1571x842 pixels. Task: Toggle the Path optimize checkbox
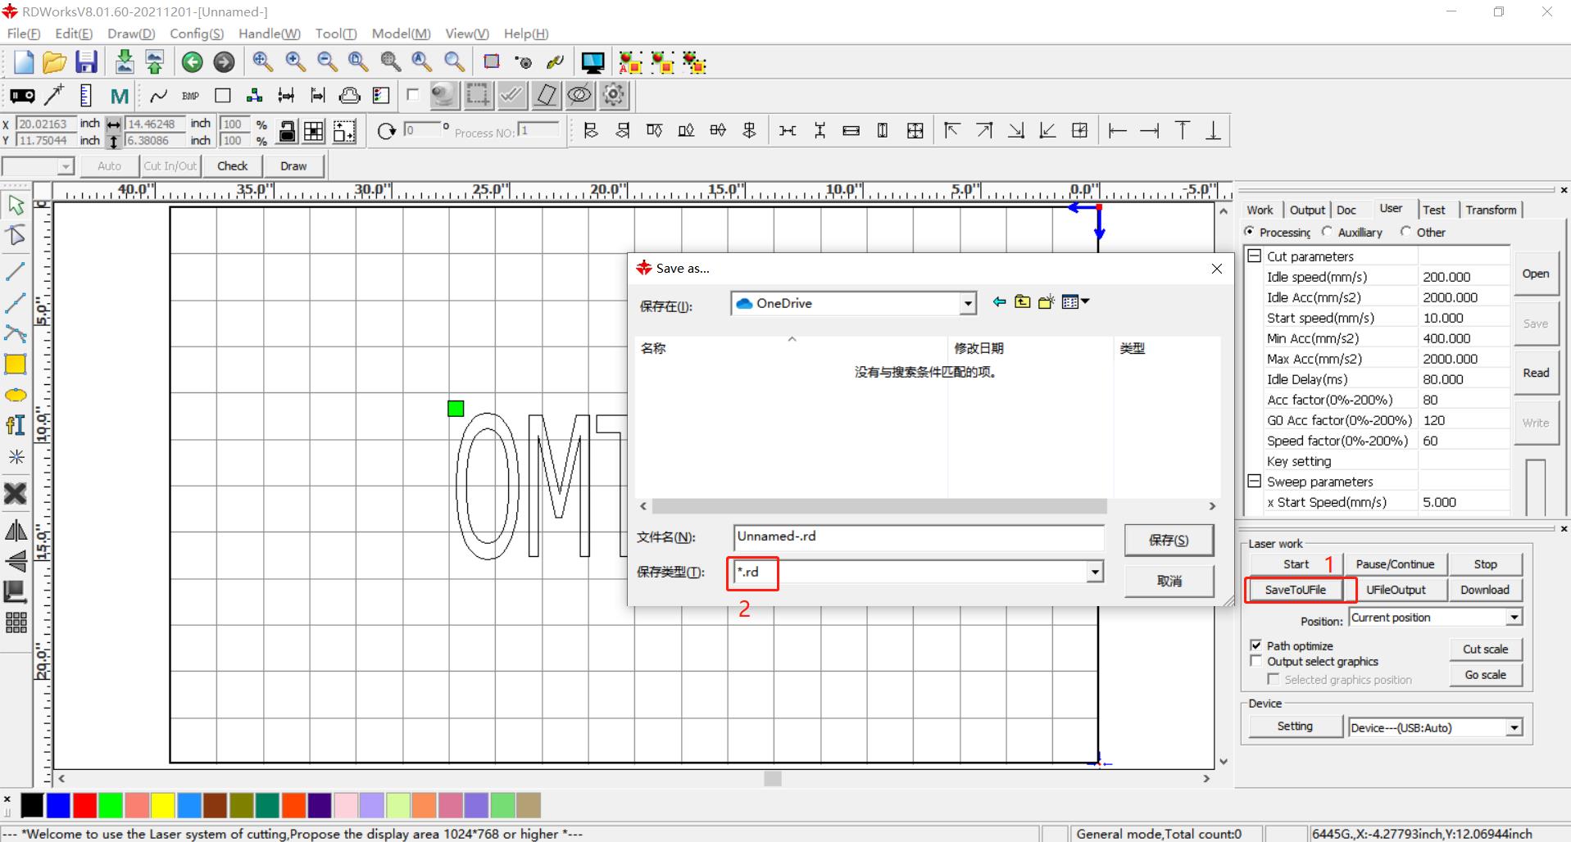pos(1256,645)
